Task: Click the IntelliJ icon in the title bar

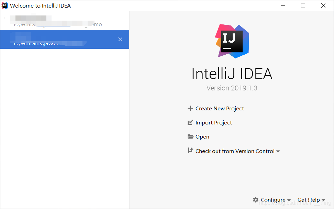Action: [x=5, y=5]
